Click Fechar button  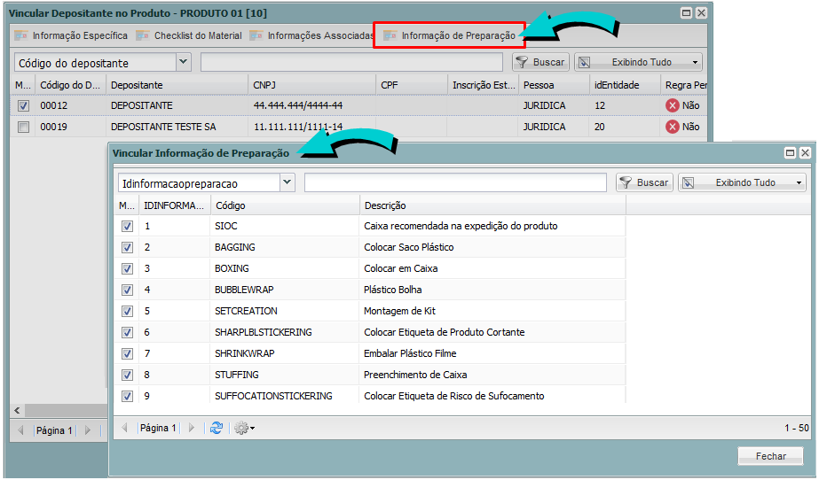click(770, 456)
